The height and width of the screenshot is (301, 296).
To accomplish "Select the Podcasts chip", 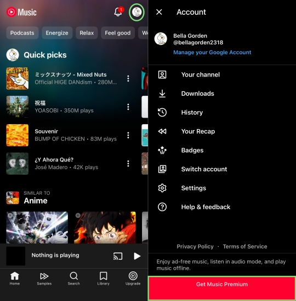I will click(22, 33).
